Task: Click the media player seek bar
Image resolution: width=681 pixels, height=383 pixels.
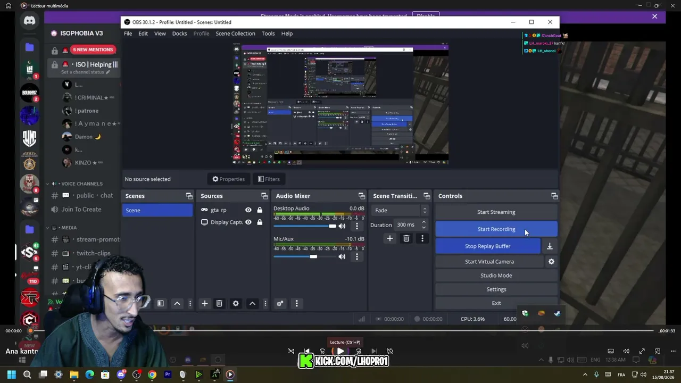Action: pos(342,331)
